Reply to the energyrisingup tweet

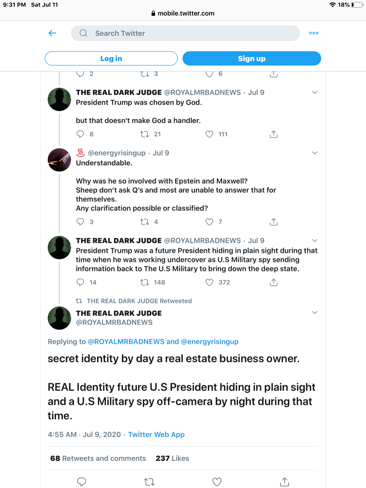(x=80, y=222)
